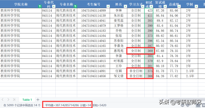This screenshot has width=205, height=108.
Task: Go to the next sheet with right arrow
Action: tap(8, 100)
